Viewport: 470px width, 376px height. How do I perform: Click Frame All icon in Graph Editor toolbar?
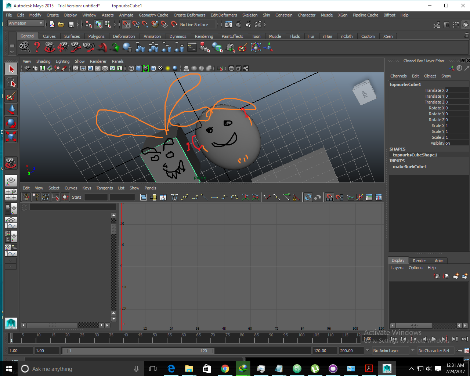pyautogui.click(x=144, y=197)
